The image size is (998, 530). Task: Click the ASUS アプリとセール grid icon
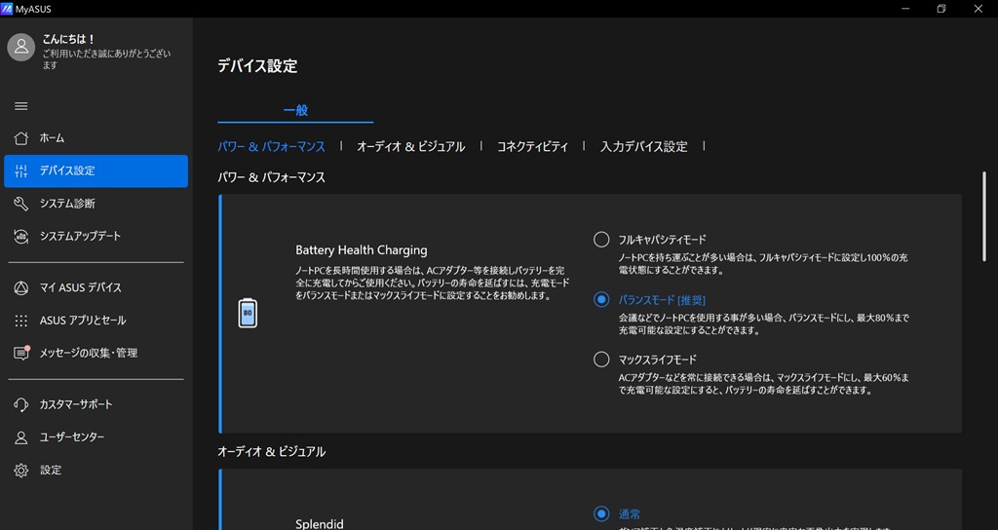click(21, 321)
